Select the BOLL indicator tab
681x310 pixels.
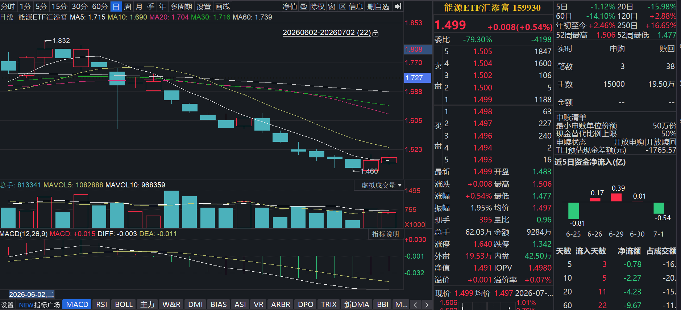coord(124,305)
